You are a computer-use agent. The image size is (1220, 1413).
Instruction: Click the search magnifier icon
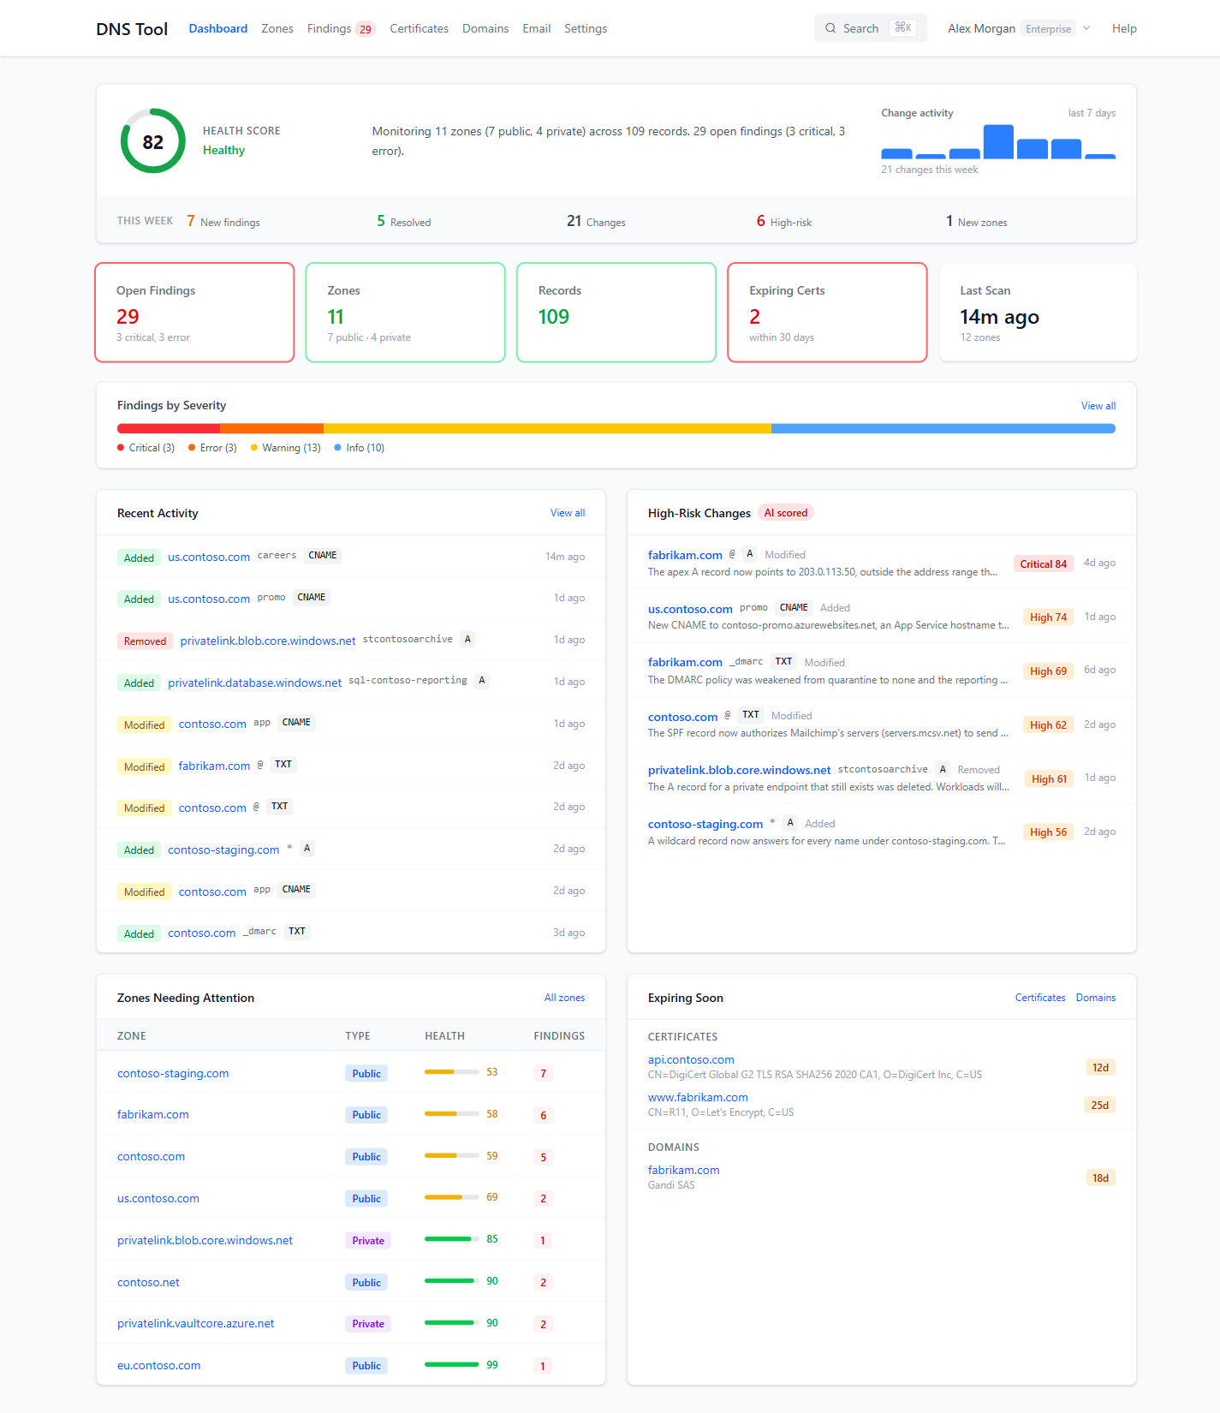(830, 28)
